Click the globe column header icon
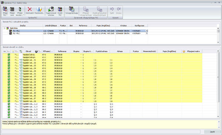 click(x=36, y=51)
